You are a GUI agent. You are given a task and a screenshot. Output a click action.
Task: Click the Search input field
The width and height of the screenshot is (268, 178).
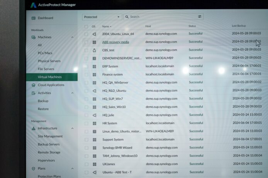pos(162,17)
